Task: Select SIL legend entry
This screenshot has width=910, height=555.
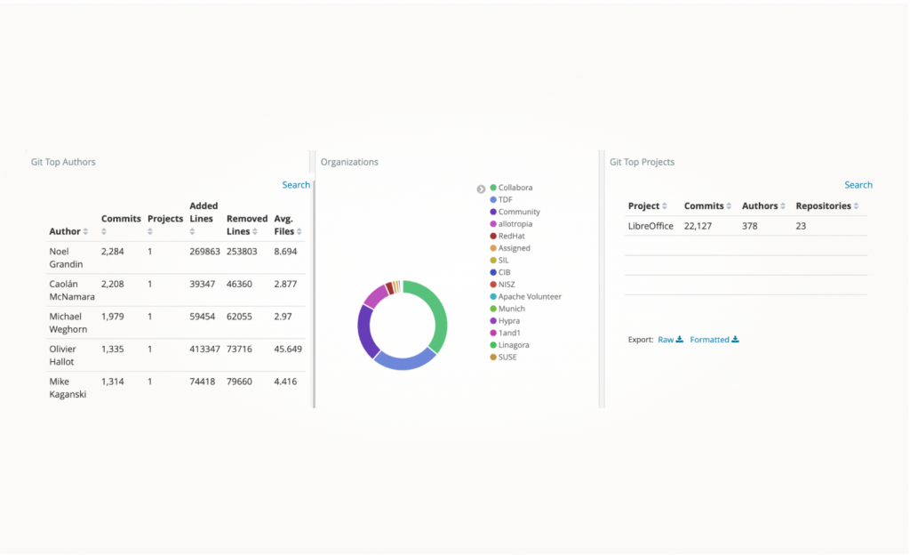Action: point(499,260)
